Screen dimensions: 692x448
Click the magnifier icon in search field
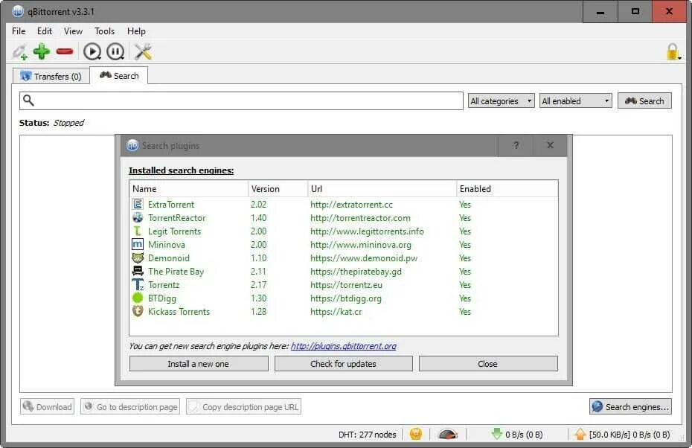click(x=28, y=100)
